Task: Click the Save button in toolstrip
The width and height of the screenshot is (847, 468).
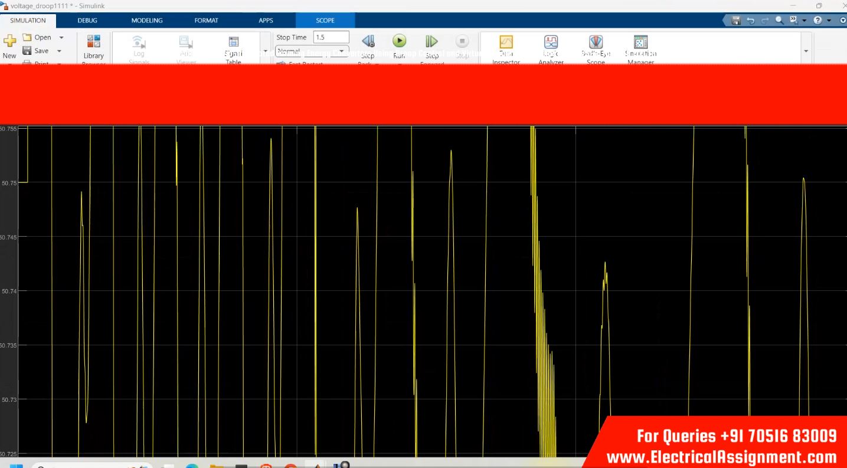Action: [x=37, y=51]
